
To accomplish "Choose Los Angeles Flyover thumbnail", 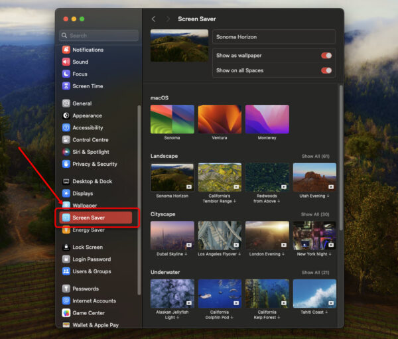I will (x=220, y=236).
